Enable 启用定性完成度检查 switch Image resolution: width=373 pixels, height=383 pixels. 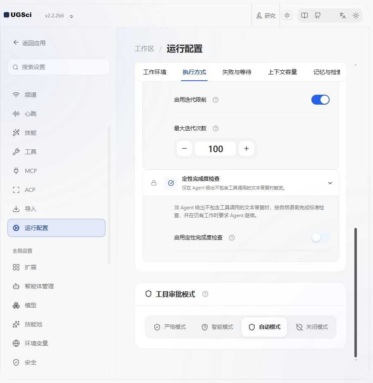(320, 237)
